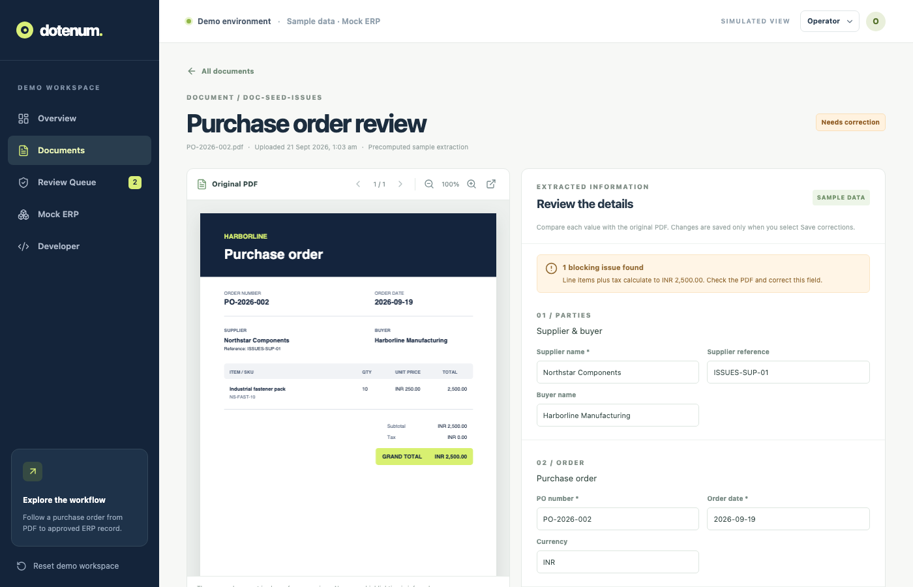
Task: Click the Explore the workflow card title
Action: 64,500
